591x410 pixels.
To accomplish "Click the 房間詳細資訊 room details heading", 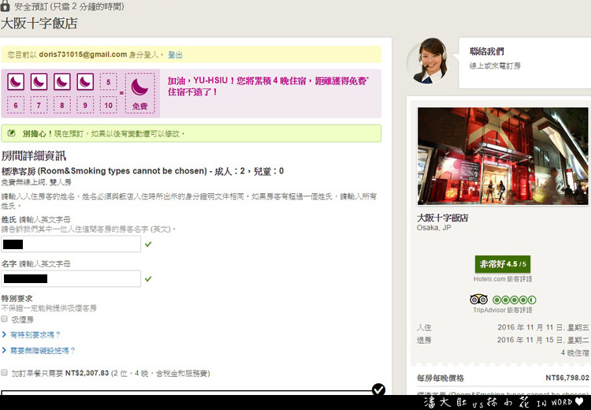I will point(34,156).
